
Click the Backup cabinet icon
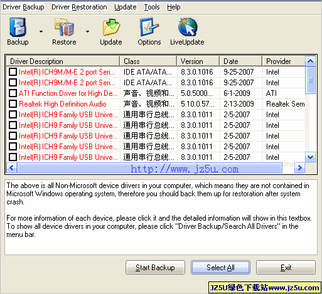tap(18, 28)
